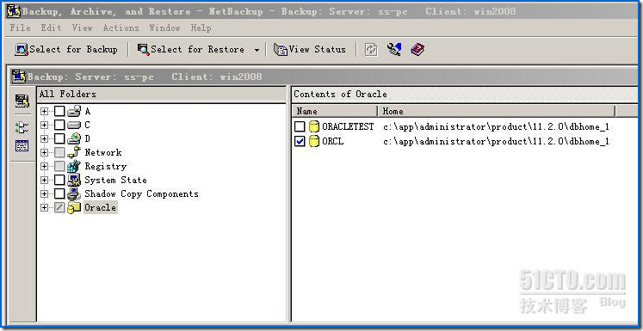643x331 pixels.
Task: Select the Registry tree label
Action: 105,166
